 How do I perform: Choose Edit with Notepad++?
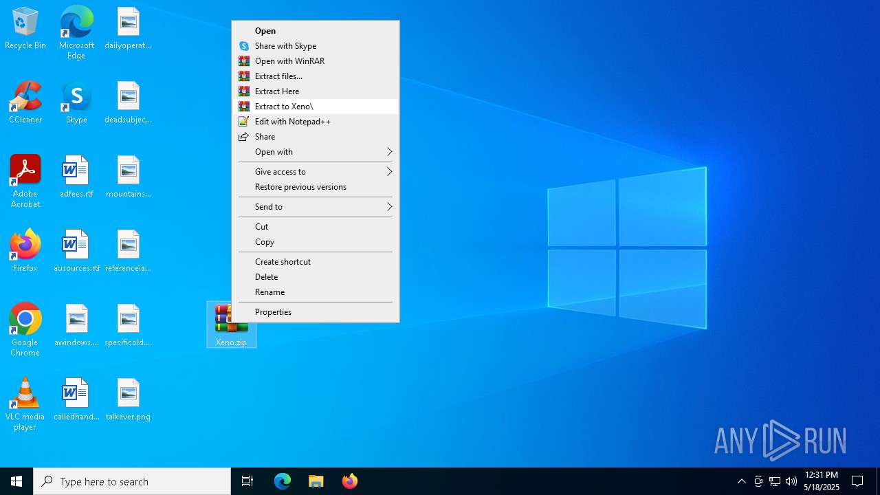click(x=316, y=122)
